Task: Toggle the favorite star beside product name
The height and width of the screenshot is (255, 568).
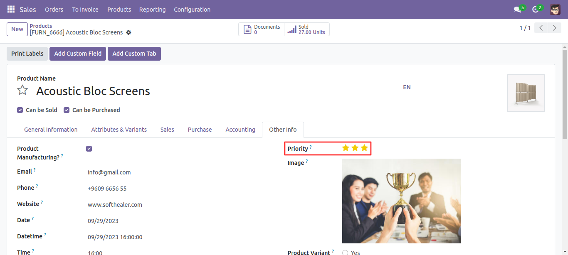Action: click(22, 90)
